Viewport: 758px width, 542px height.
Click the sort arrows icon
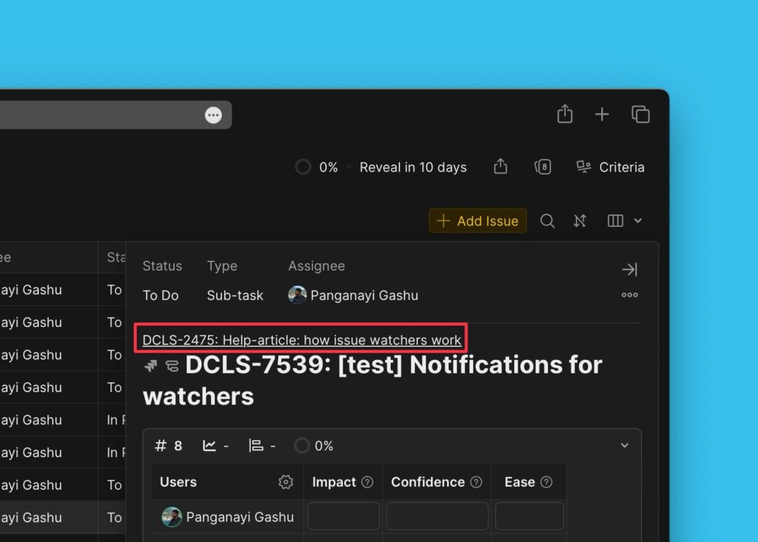[580, 221]
